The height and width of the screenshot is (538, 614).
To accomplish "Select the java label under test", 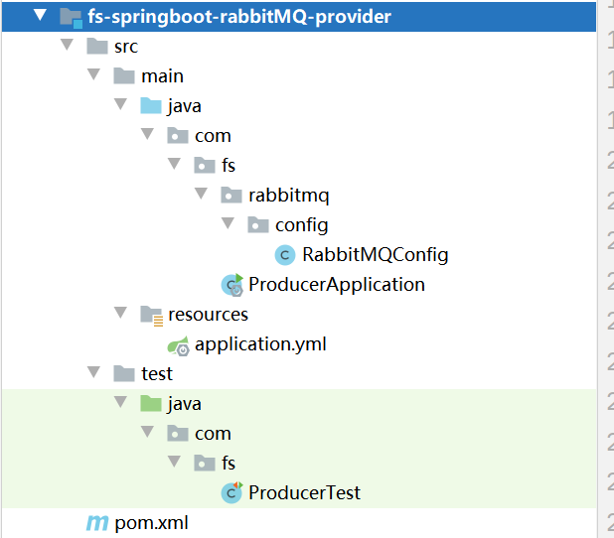I will click(185, 404).
